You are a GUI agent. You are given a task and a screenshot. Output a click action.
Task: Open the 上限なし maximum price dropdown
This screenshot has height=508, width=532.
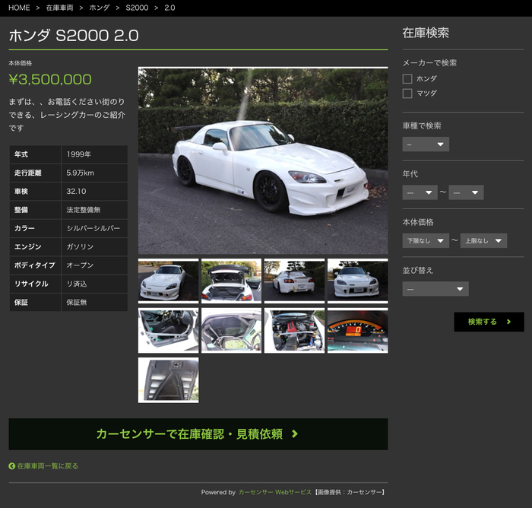coord(483,241)
